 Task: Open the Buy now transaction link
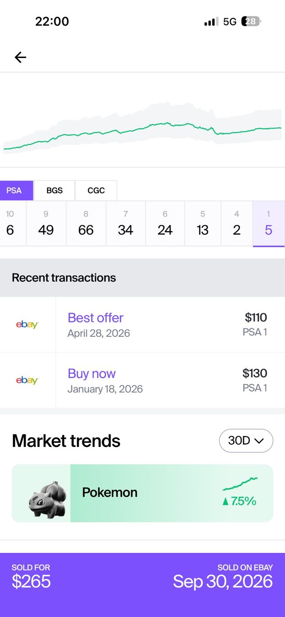[91, 373]
